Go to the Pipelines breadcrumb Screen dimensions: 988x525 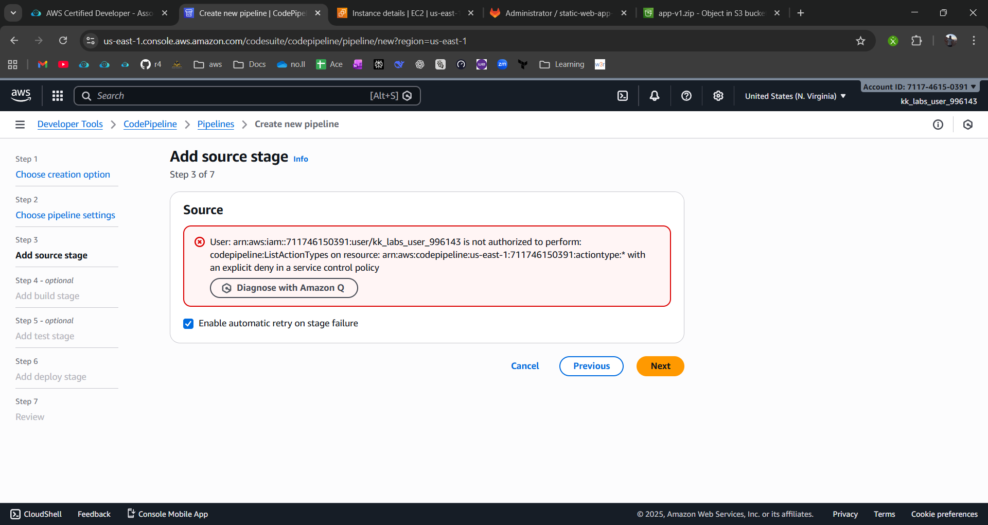pos(216,124)
